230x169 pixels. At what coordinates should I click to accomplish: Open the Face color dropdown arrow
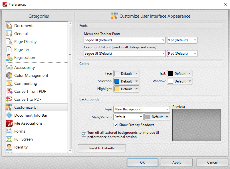136,73
